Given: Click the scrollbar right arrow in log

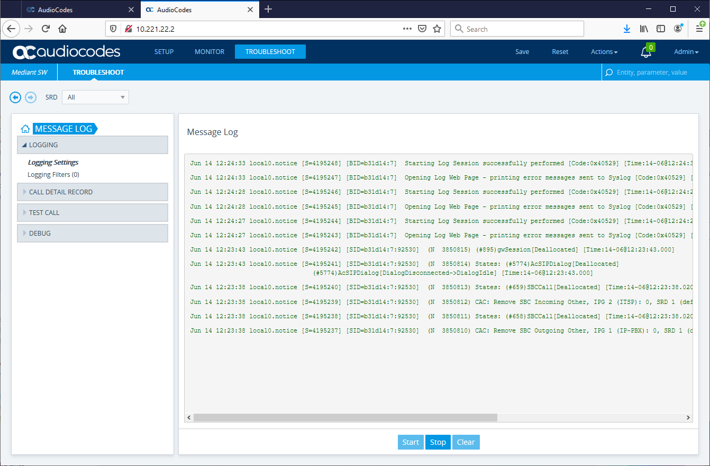Looking at the screenshot, I should [688, 417].
